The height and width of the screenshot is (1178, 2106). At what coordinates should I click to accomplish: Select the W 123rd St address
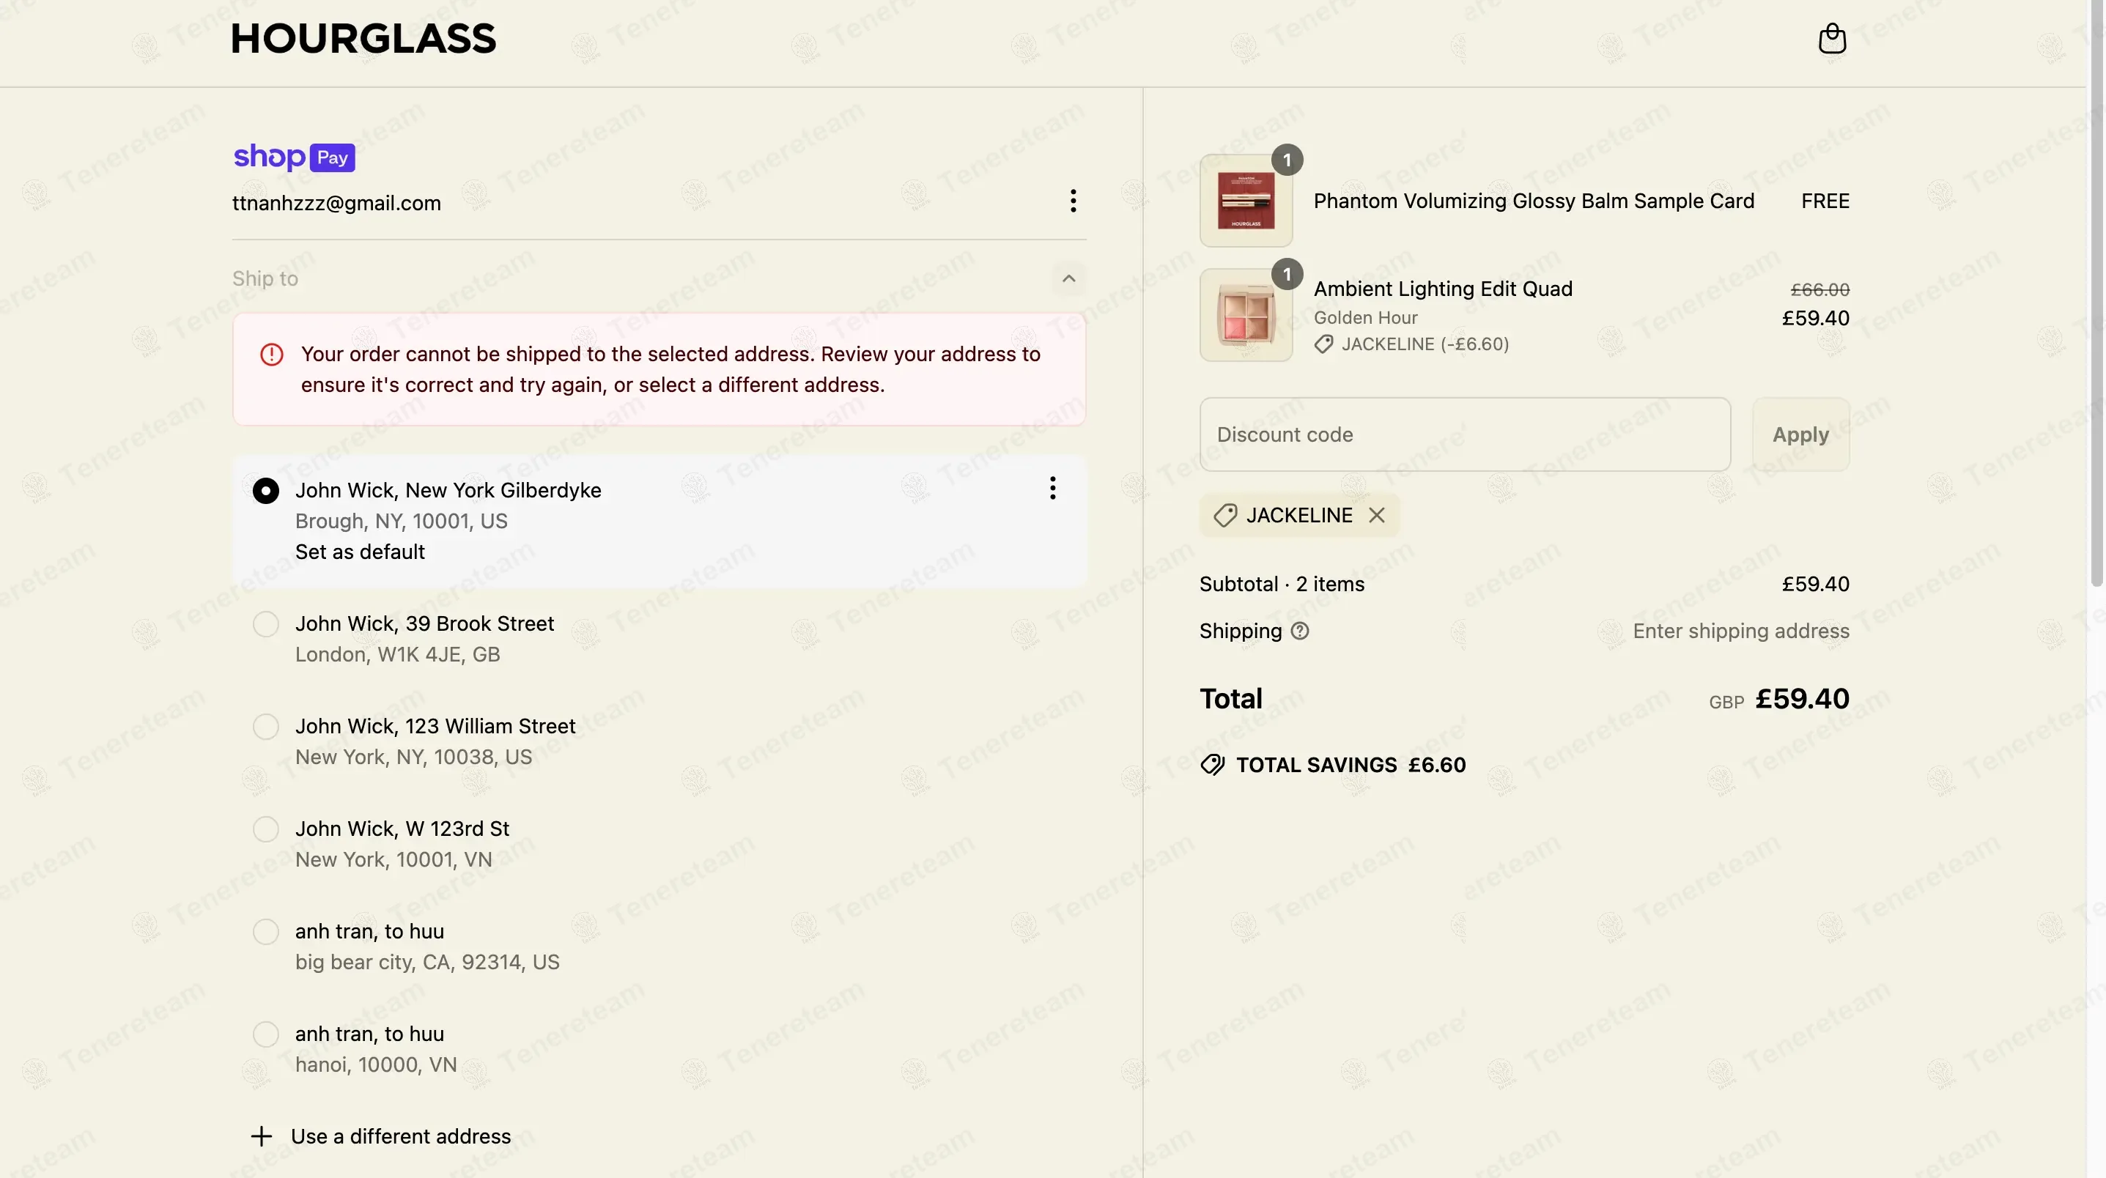266,830
